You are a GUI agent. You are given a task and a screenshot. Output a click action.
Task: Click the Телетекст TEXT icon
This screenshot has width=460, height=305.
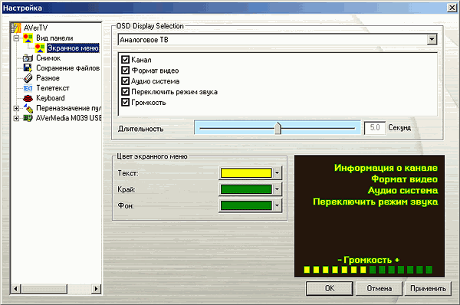click(28, 88)
